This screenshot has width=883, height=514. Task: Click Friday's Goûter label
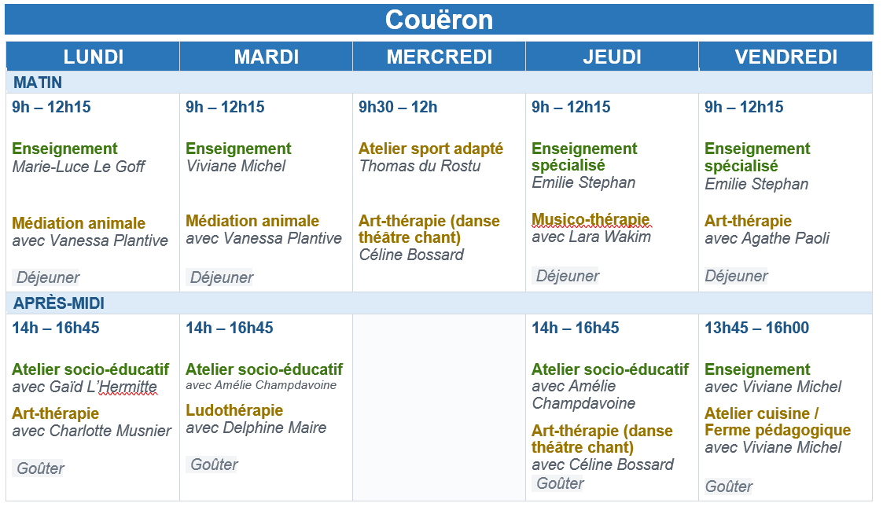pos(729,486)
